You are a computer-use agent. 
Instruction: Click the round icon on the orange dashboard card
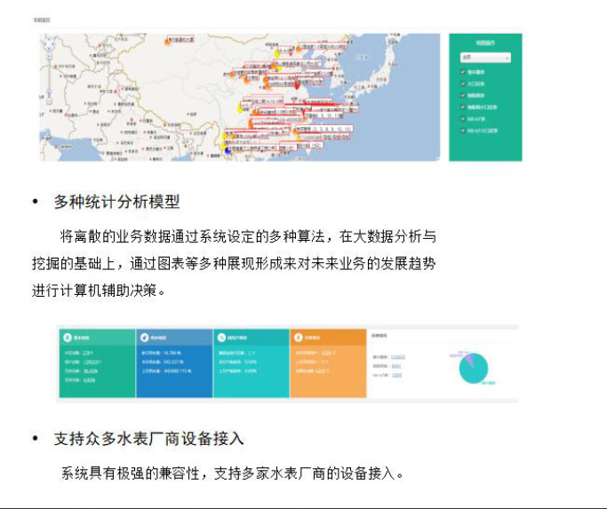coord(298,338)
